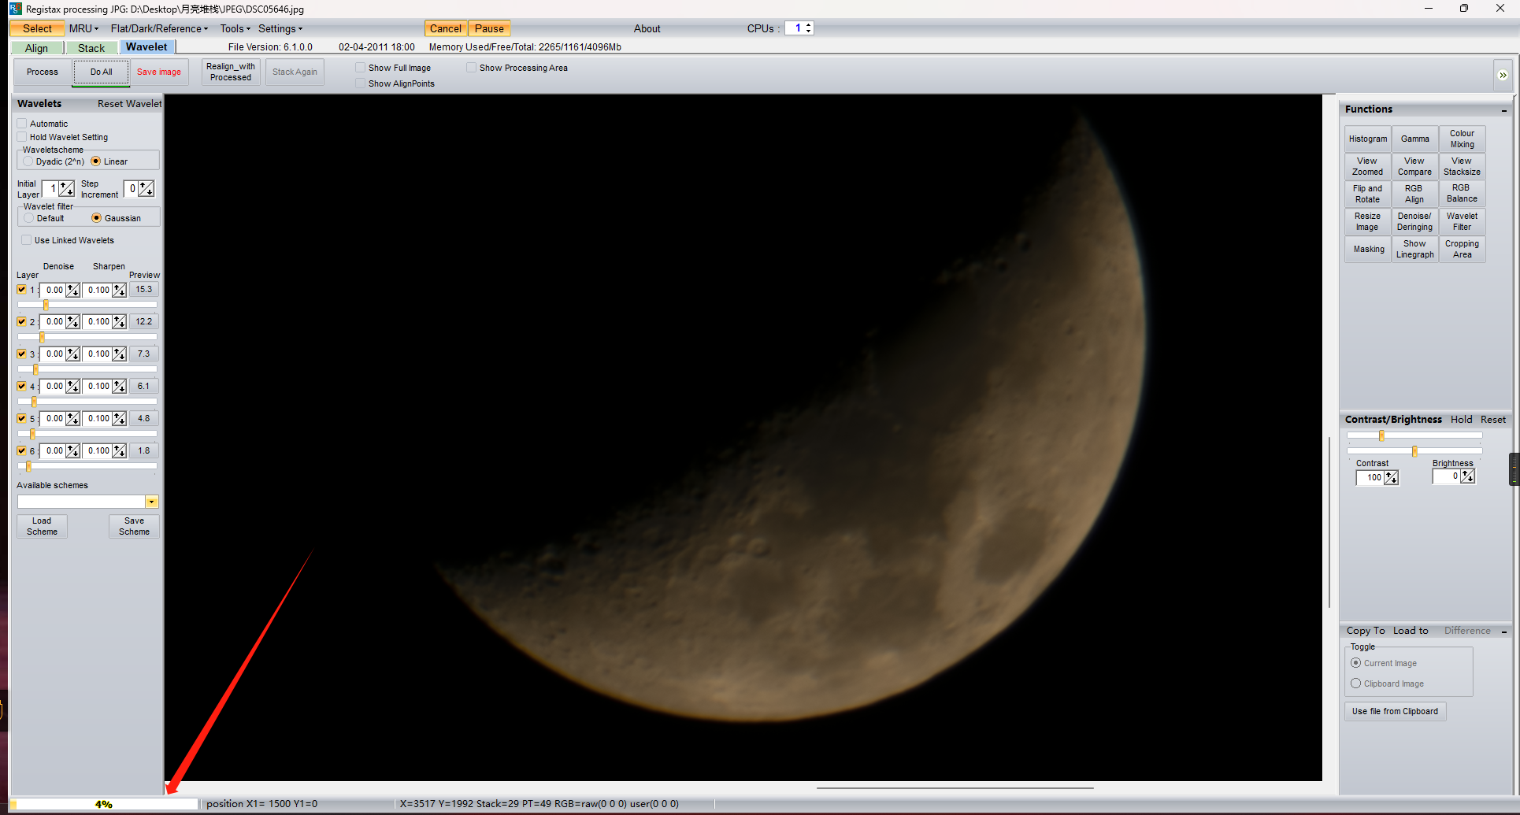Open Flip and Rotate function
The height and width of the screenshot is (815, 1520).
[1367, 194]
